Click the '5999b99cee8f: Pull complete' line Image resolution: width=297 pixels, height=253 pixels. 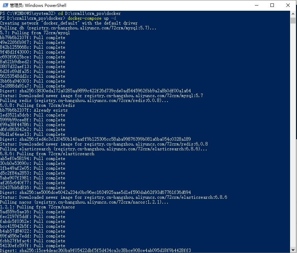pos(32,120)
